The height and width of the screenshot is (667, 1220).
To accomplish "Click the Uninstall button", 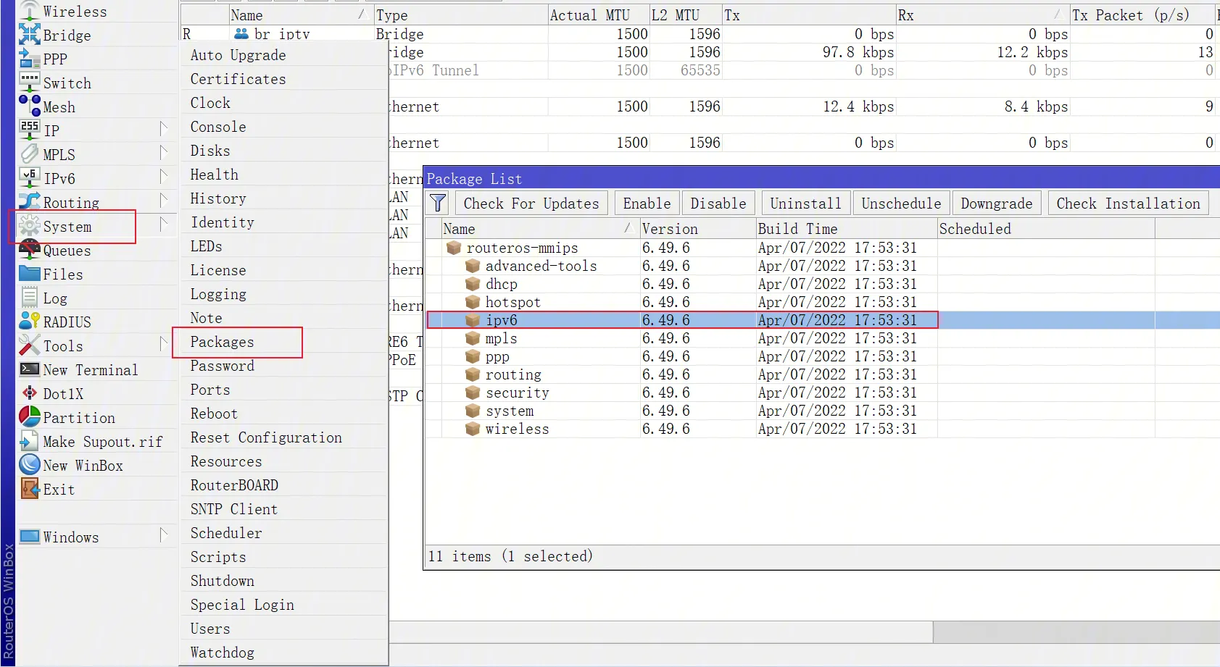I will point(805,204).
